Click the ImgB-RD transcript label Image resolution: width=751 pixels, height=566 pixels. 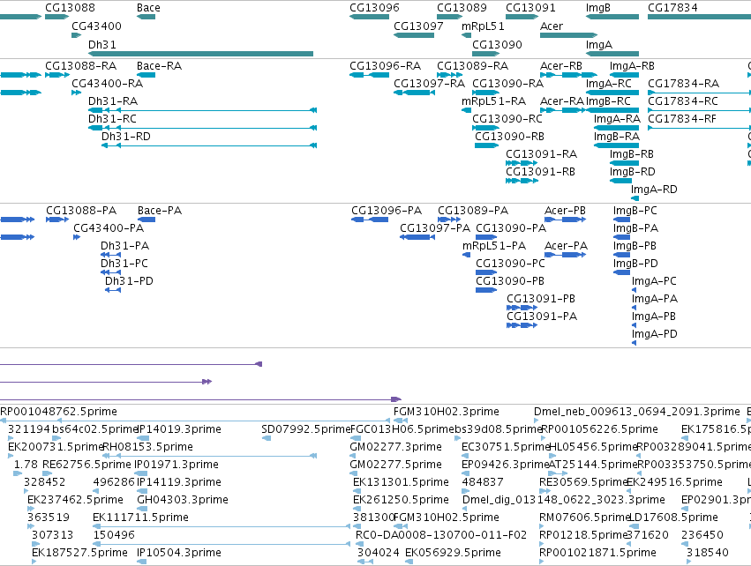click(x=632, y=172)
